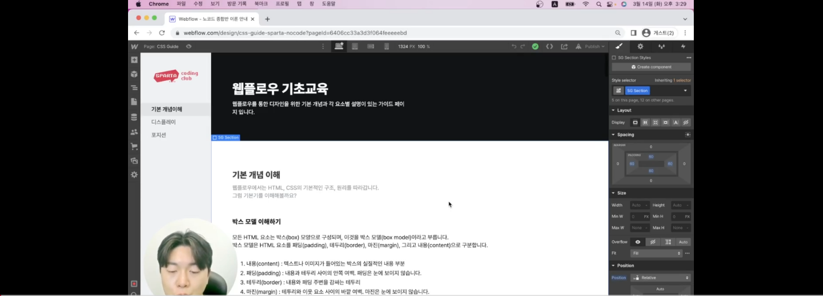The height and width of the screenshot is (296, 823).
Task: Click the SG Section selector tag
Action: tap(637, 91)
